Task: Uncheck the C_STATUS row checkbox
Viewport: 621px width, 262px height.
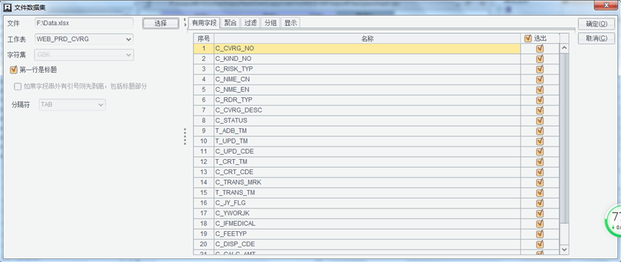Action: (540, 121)
